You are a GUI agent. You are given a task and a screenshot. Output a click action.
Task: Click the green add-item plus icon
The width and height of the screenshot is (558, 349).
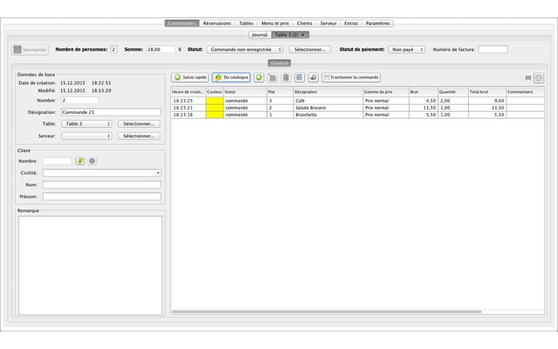259,77
